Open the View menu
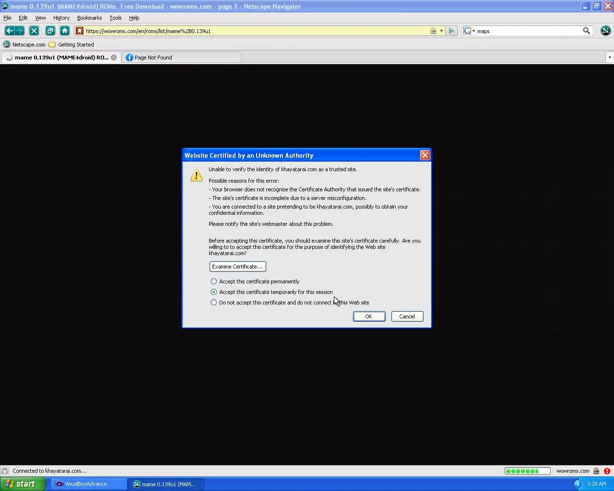This screenshot has width=614, height=491. click(x=40, y=18)
